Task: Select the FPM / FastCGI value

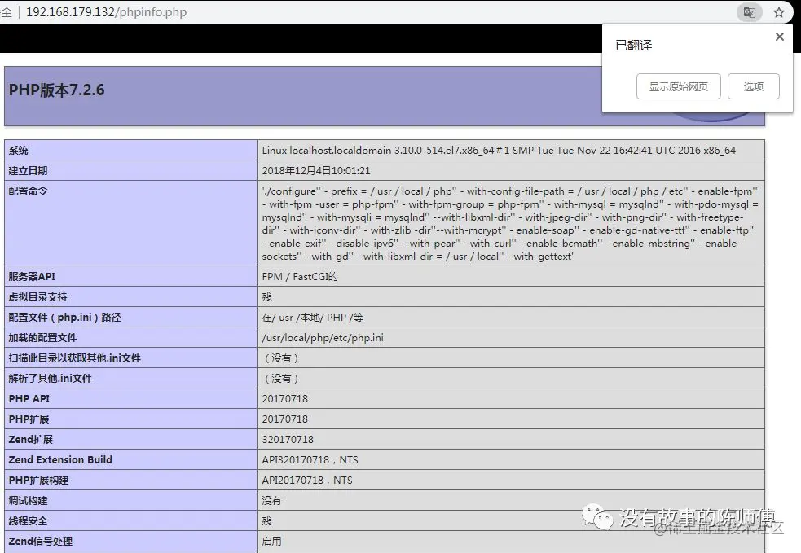Action: tap(300, 276)
